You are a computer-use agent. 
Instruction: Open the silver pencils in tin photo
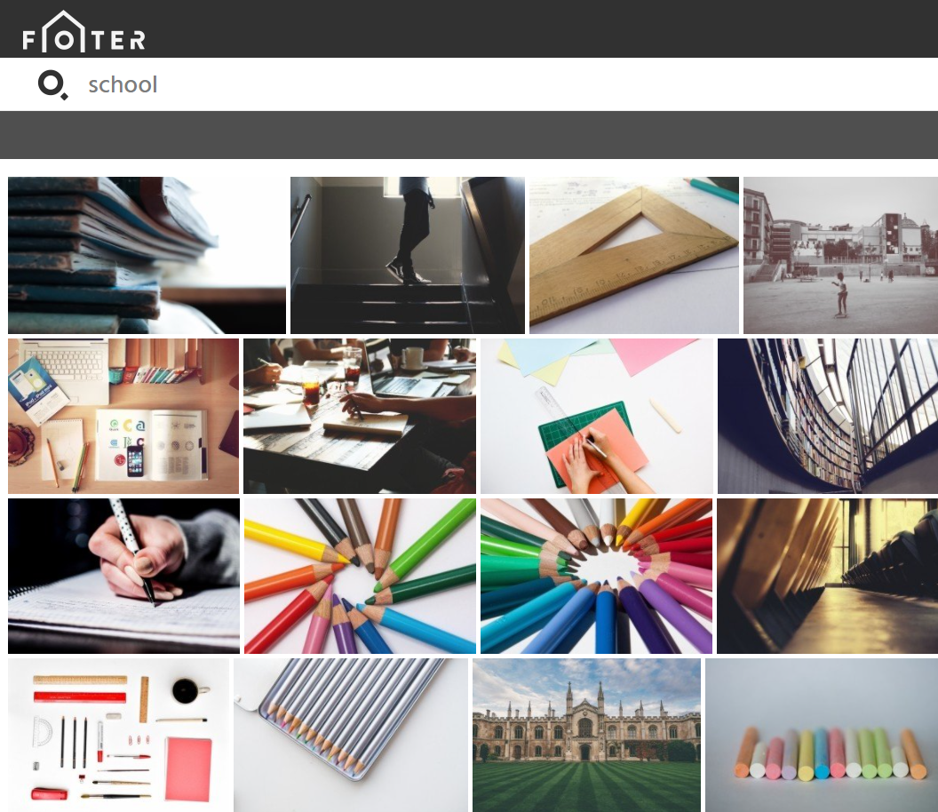click(351, 735)
